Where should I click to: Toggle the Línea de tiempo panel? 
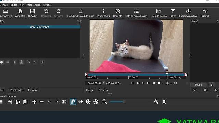158,13
